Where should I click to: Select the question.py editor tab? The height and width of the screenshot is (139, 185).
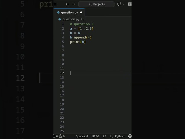click(69, 12)
